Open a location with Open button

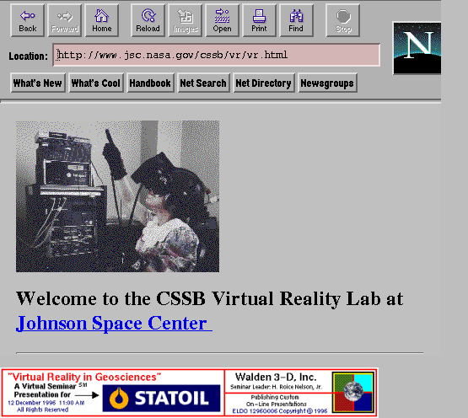(222, 20)
